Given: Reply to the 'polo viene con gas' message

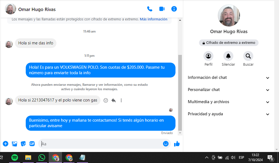Looking at the screenshot, I should click(113, 100).
